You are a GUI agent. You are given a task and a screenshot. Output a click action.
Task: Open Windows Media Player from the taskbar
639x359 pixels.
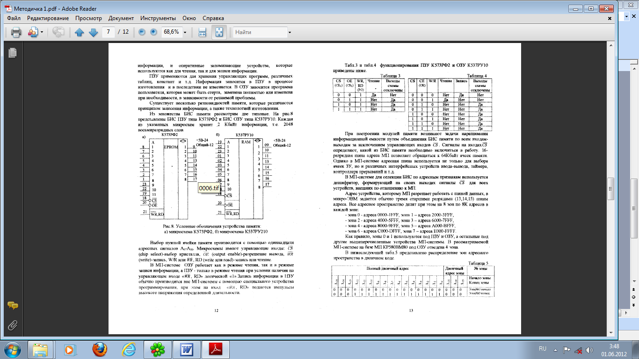(70, 349)
